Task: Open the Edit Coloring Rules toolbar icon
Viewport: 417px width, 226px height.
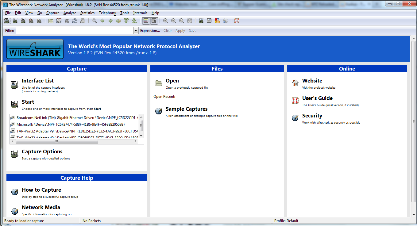Action: (x=217, y=21)
